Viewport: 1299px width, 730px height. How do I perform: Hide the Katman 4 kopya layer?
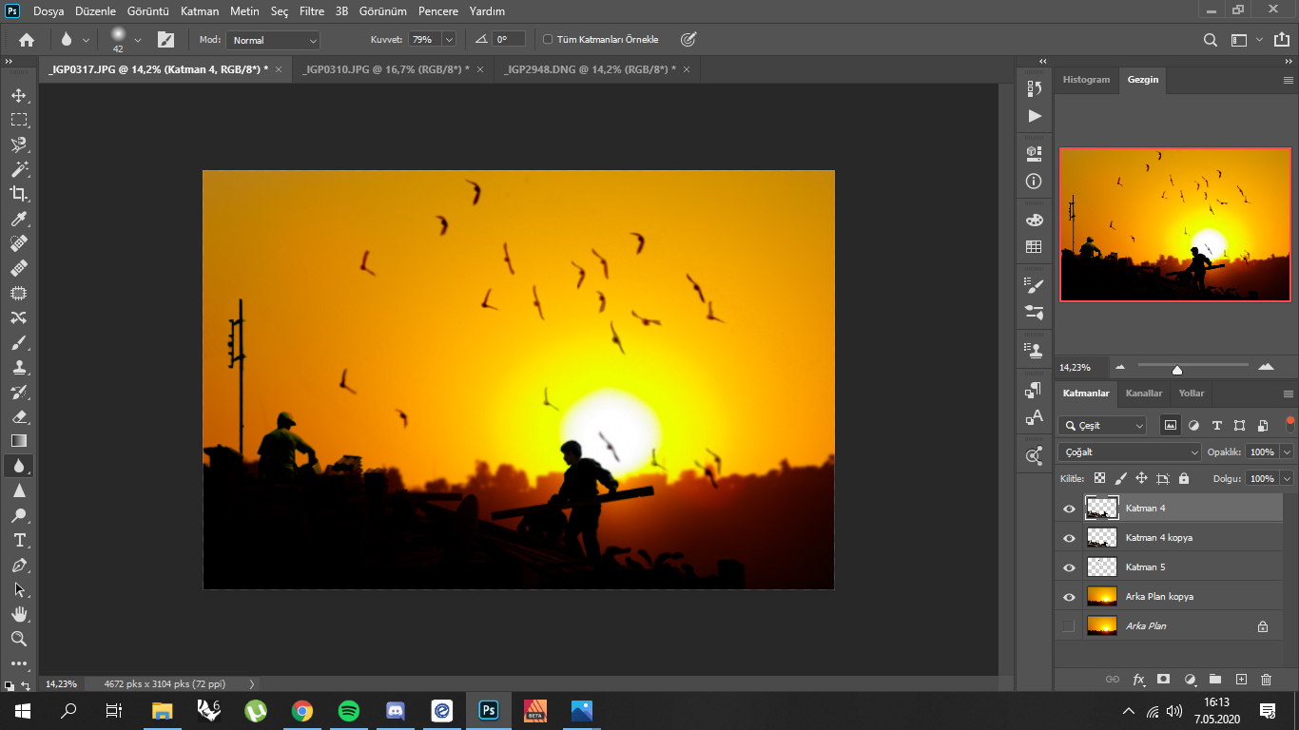[x=1069, y=538]
